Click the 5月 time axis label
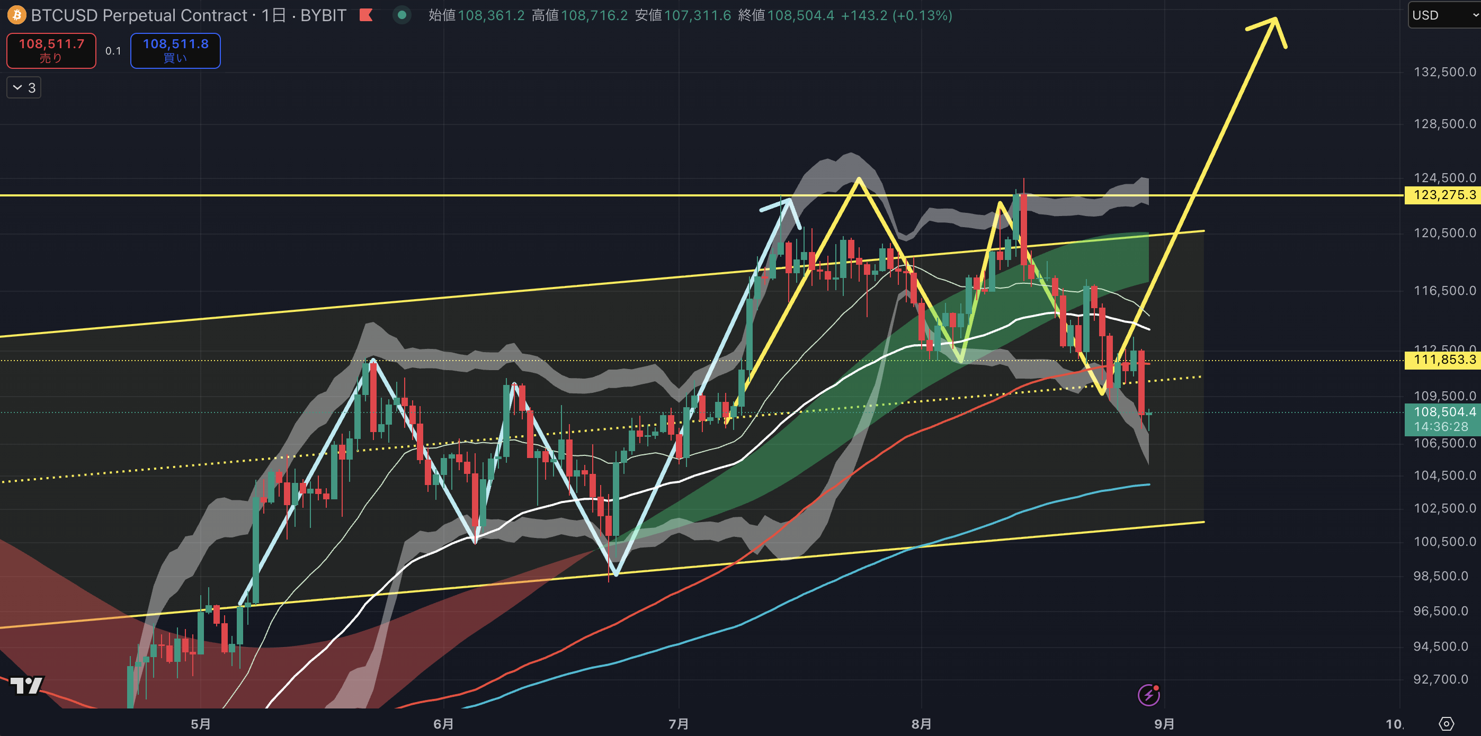1481x736 pixels. pos(201,724)
